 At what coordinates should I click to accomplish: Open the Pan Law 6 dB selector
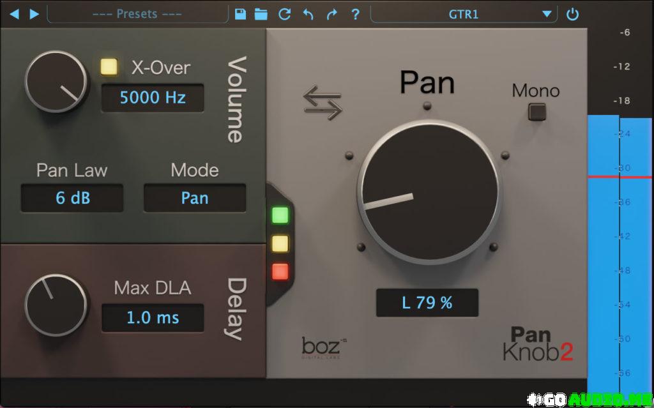pos(72,198)
